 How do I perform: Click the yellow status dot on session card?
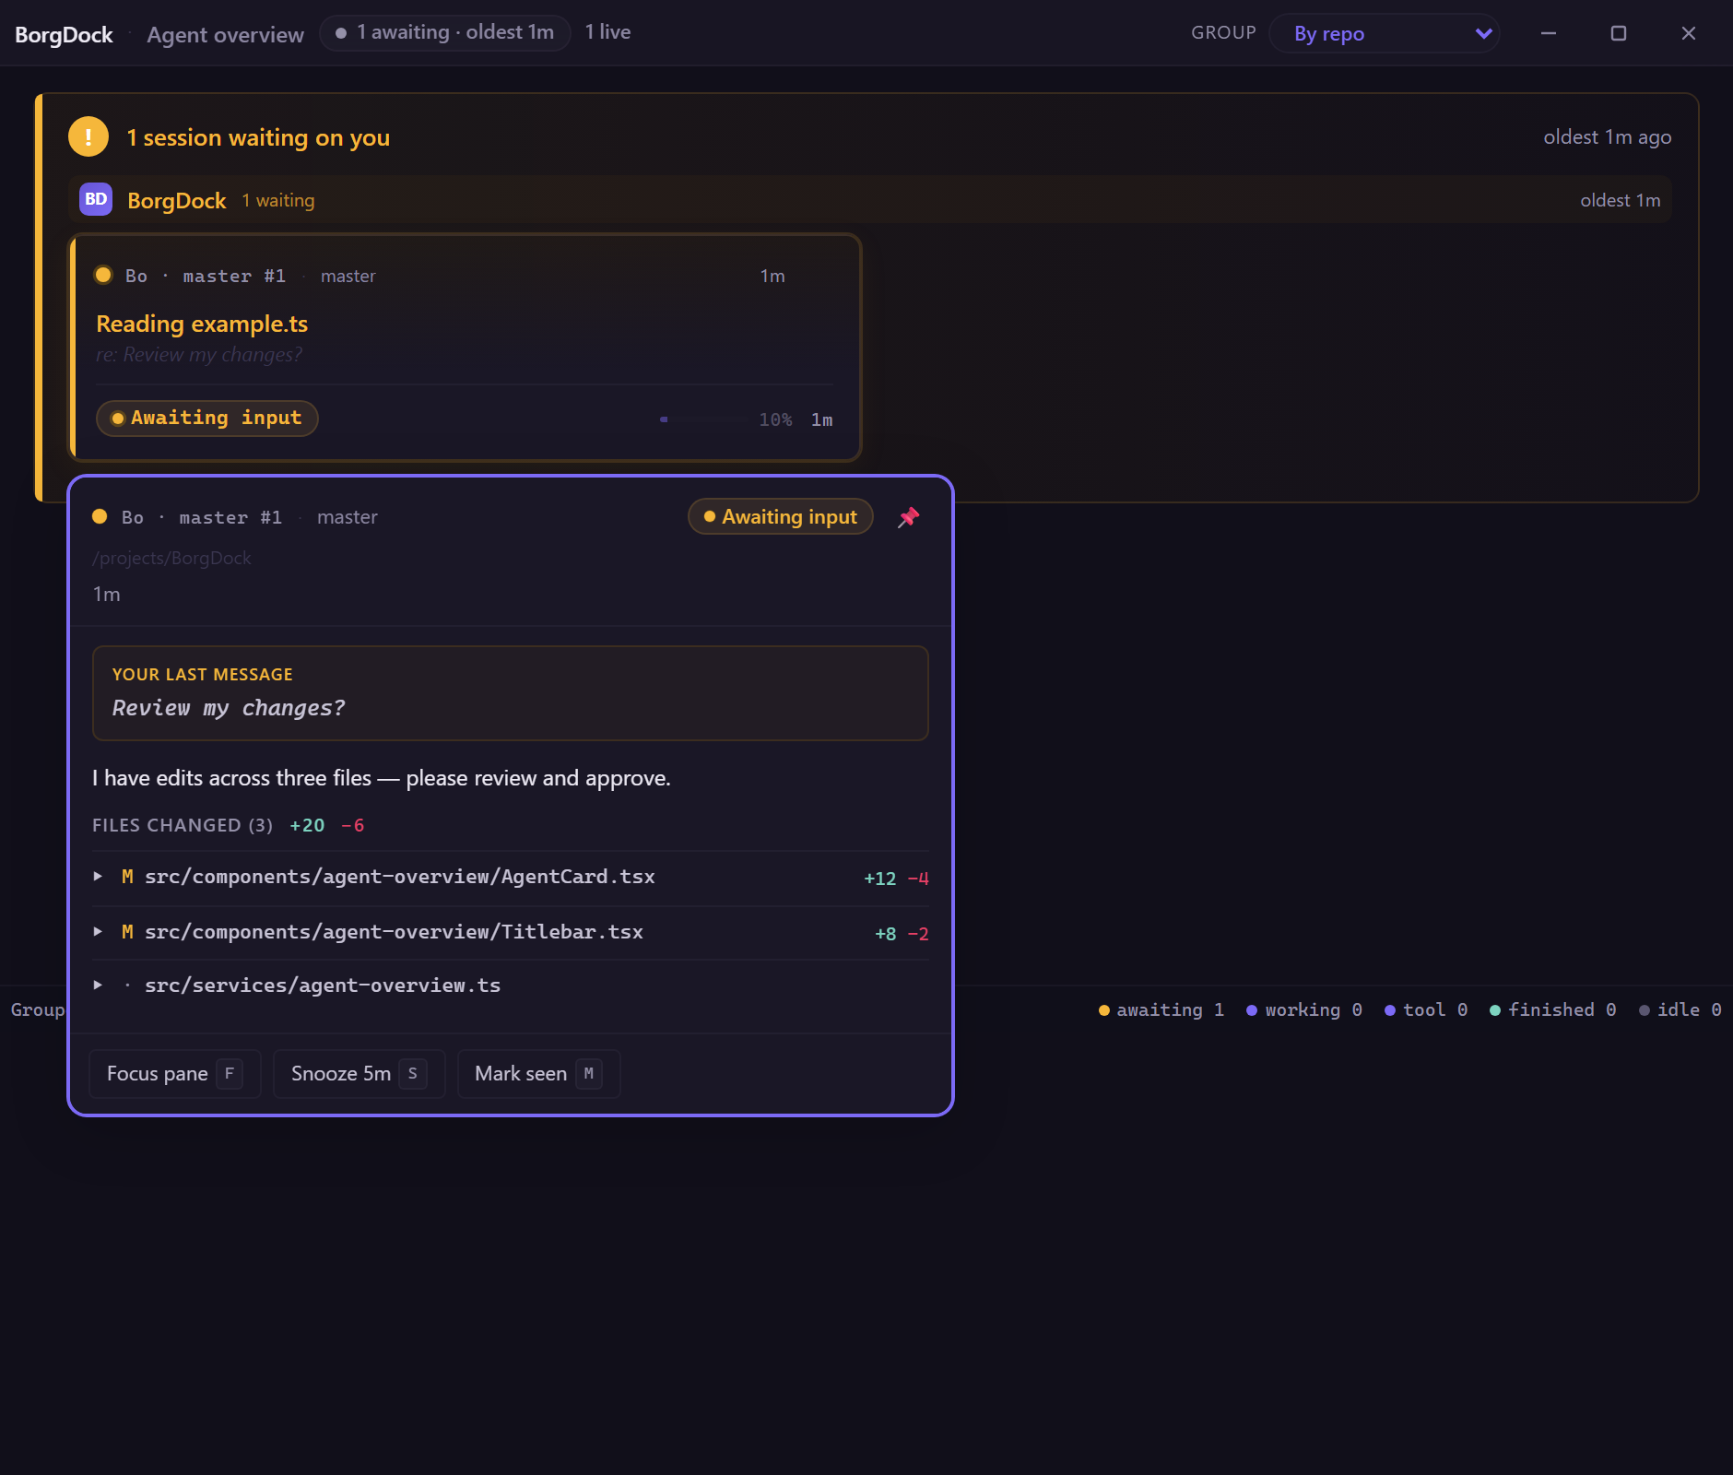click(x=103, y=275)
